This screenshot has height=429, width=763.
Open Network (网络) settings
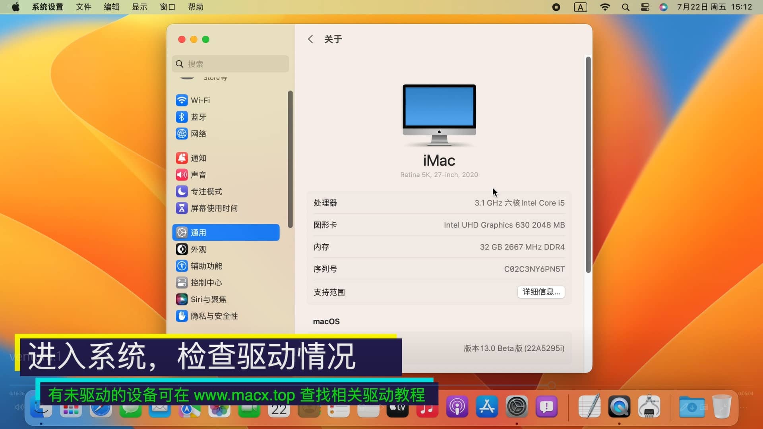198,133
